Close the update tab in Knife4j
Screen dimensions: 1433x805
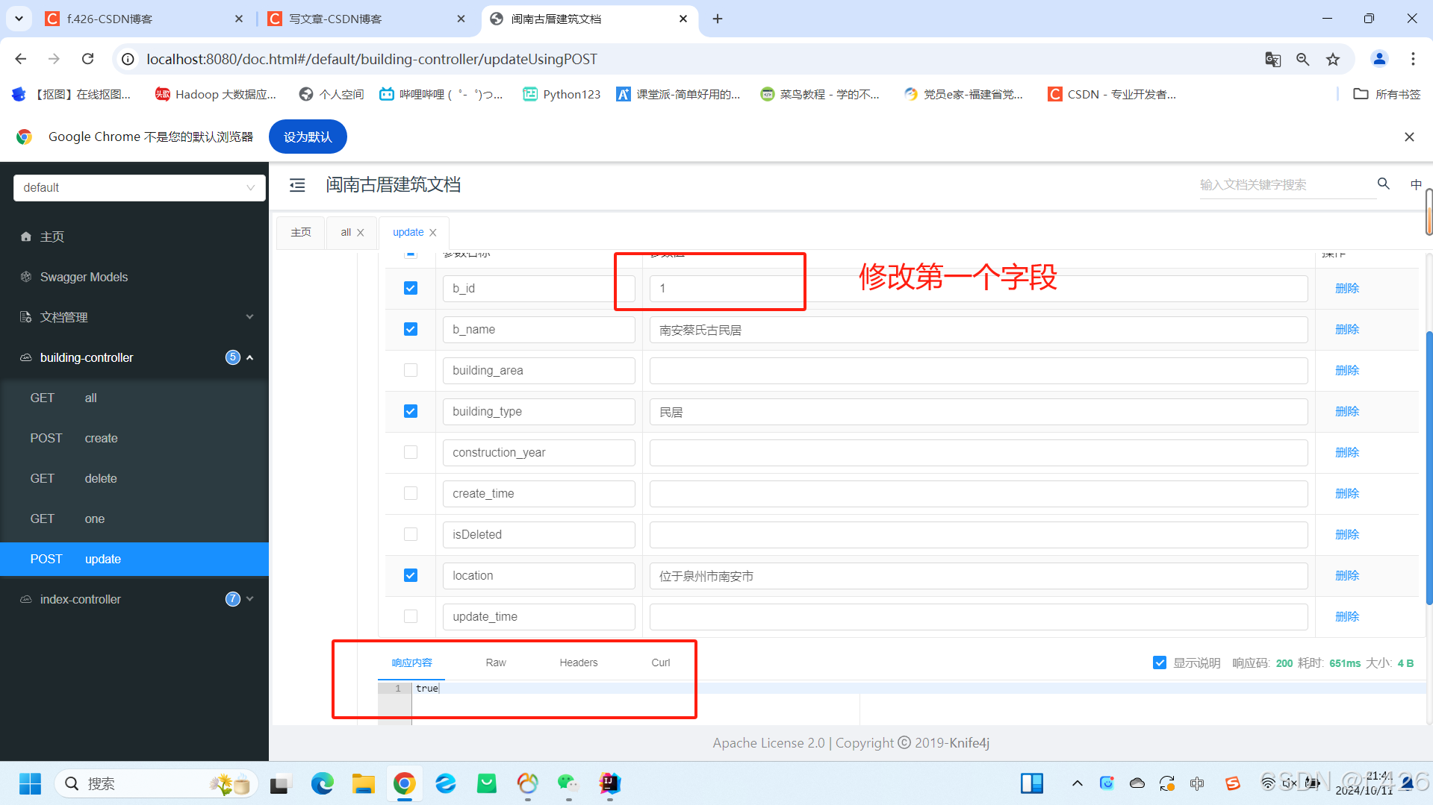(433, 233)
